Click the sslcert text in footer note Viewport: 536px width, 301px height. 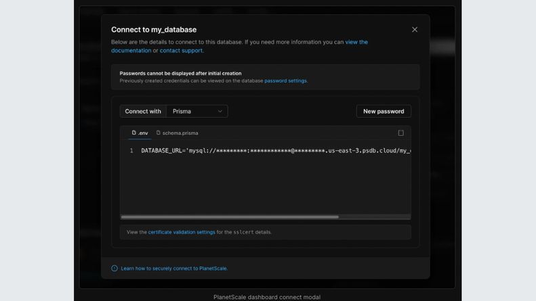point(243,232)
